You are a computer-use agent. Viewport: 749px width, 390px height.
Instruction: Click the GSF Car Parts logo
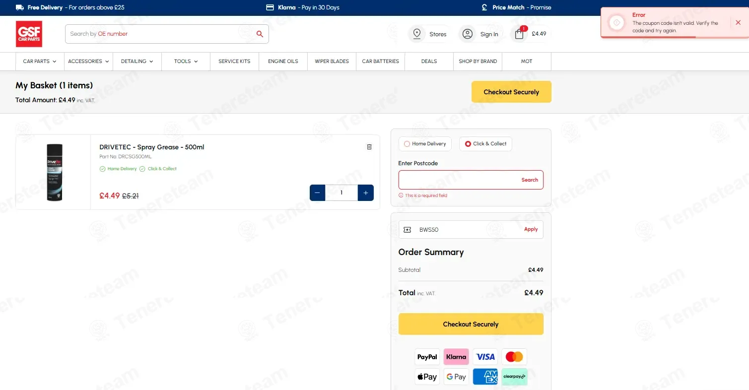pyautogui.click(x=29, y=34)
